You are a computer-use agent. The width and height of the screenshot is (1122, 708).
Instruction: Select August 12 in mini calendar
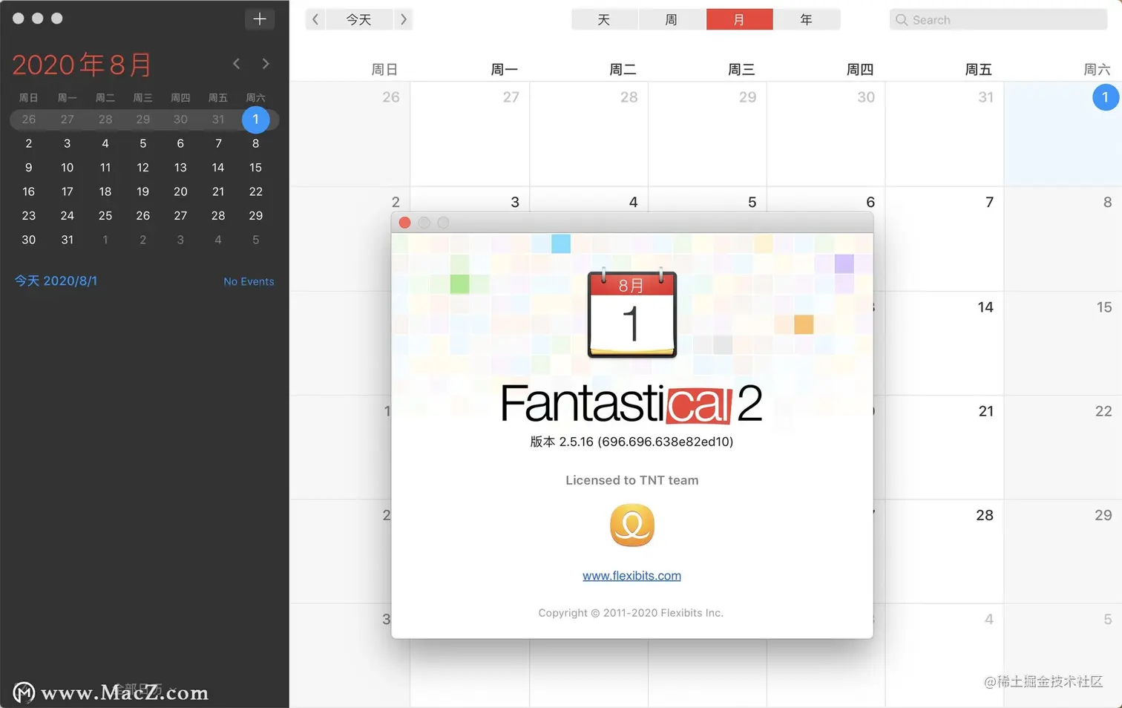(x=143, y=168)
